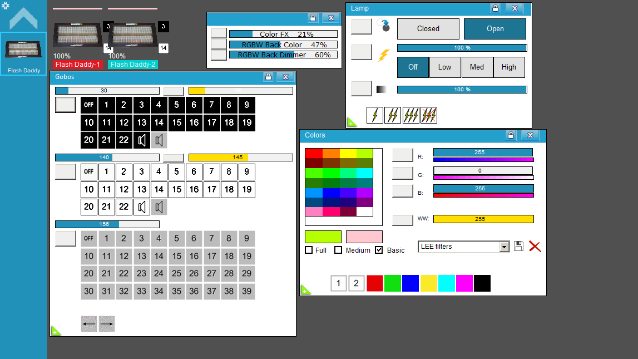Select single lightning bolt strobe icon
Image resolution: width=638 pixels, height=359 pixels.
(x=375, y=115)
